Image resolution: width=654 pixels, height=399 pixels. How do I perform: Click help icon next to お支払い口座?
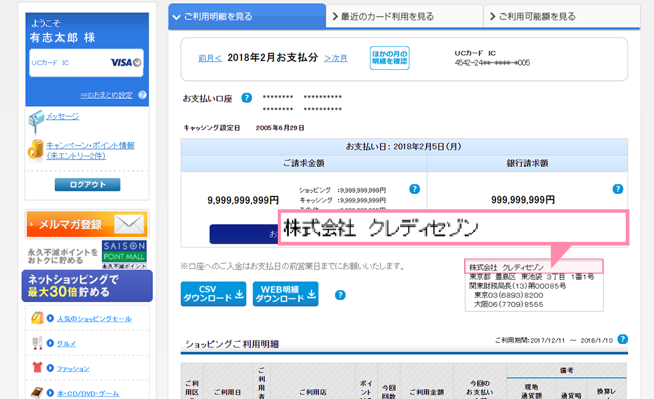[246, 98]
